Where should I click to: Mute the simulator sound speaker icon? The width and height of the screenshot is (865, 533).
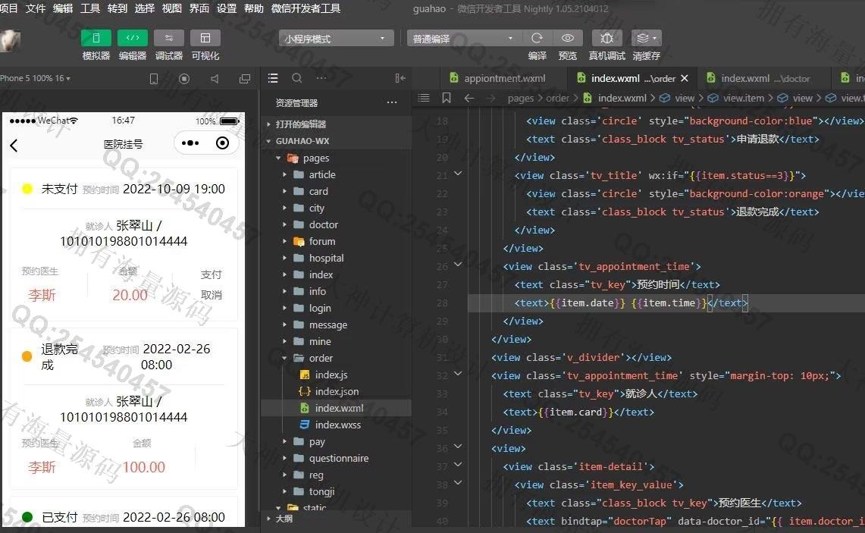215,79
